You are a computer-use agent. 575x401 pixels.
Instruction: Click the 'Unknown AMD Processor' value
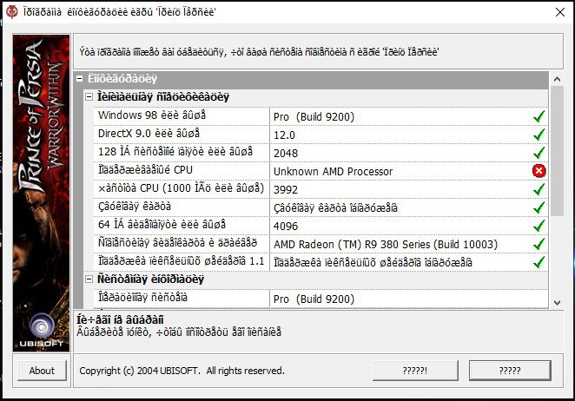(333, 172)
